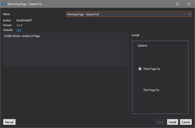
Task: Expand the Name combo box arrow
Action: point(189,14)
